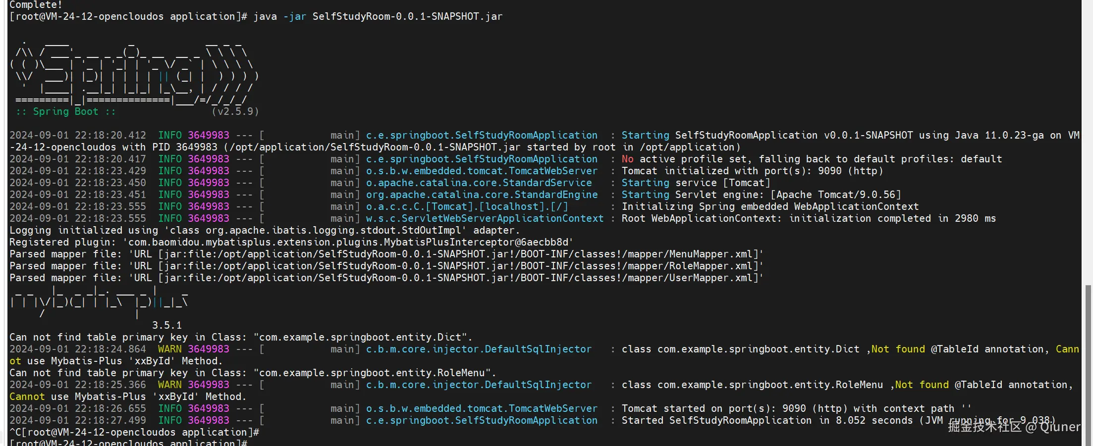Click 'Logging initialized using' StdOutImpl adapter line
This screenshot has width=1093, height=446.
265,230
